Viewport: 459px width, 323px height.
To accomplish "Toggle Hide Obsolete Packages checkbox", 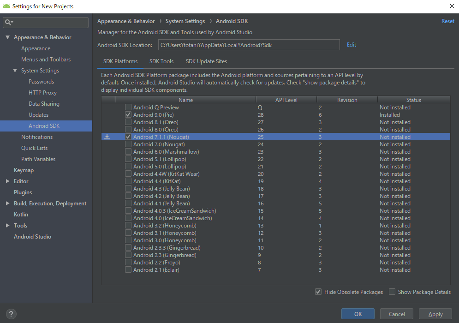I will coord(318,292).
